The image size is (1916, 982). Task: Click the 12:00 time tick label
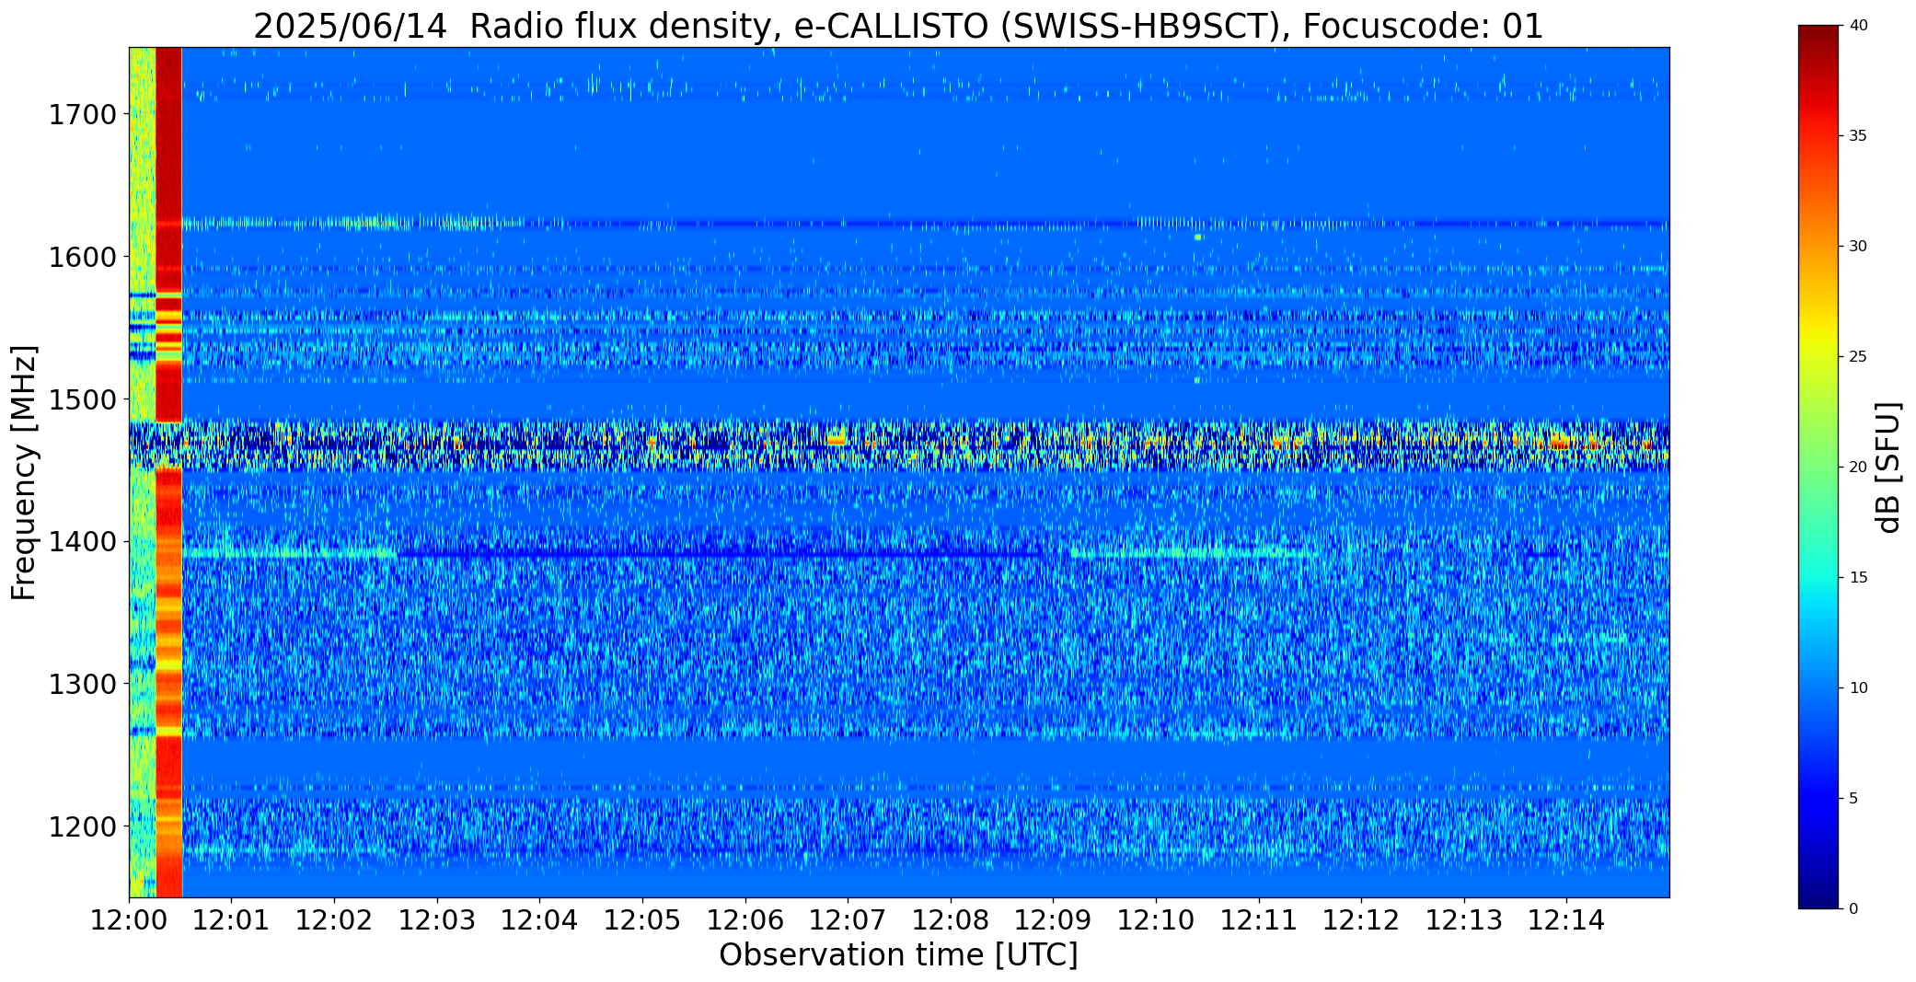tap(129, 920)
